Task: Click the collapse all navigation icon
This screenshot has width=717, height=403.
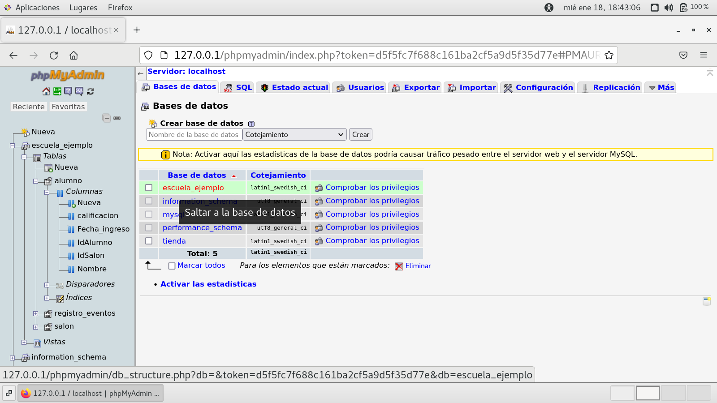Action: point(106,118)
